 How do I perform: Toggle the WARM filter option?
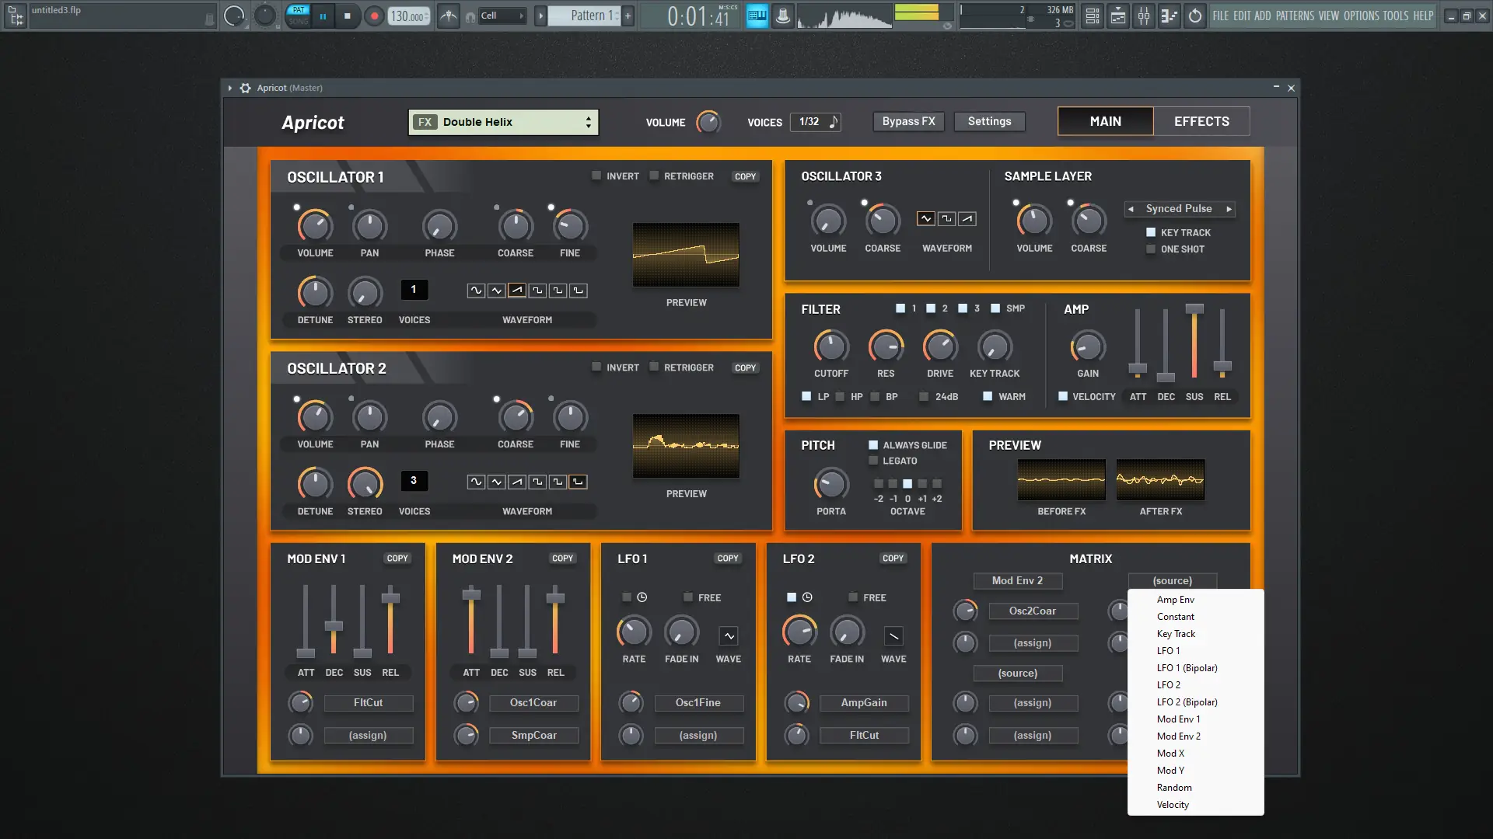coord(988,396)
